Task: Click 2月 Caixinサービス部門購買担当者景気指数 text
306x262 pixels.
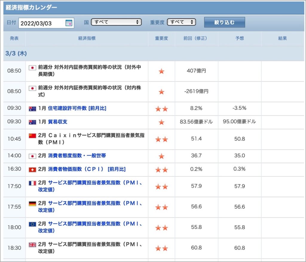Action: 91,139
